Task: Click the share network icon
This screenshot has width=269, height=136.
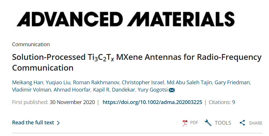Action: click(242, 123)
